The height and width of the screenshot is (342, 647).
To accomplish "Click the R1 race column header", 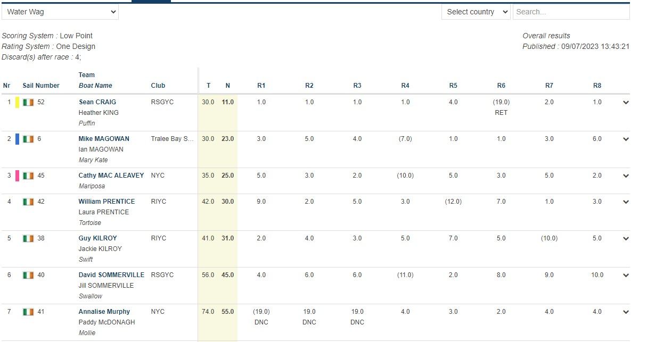I will (261, 86).
